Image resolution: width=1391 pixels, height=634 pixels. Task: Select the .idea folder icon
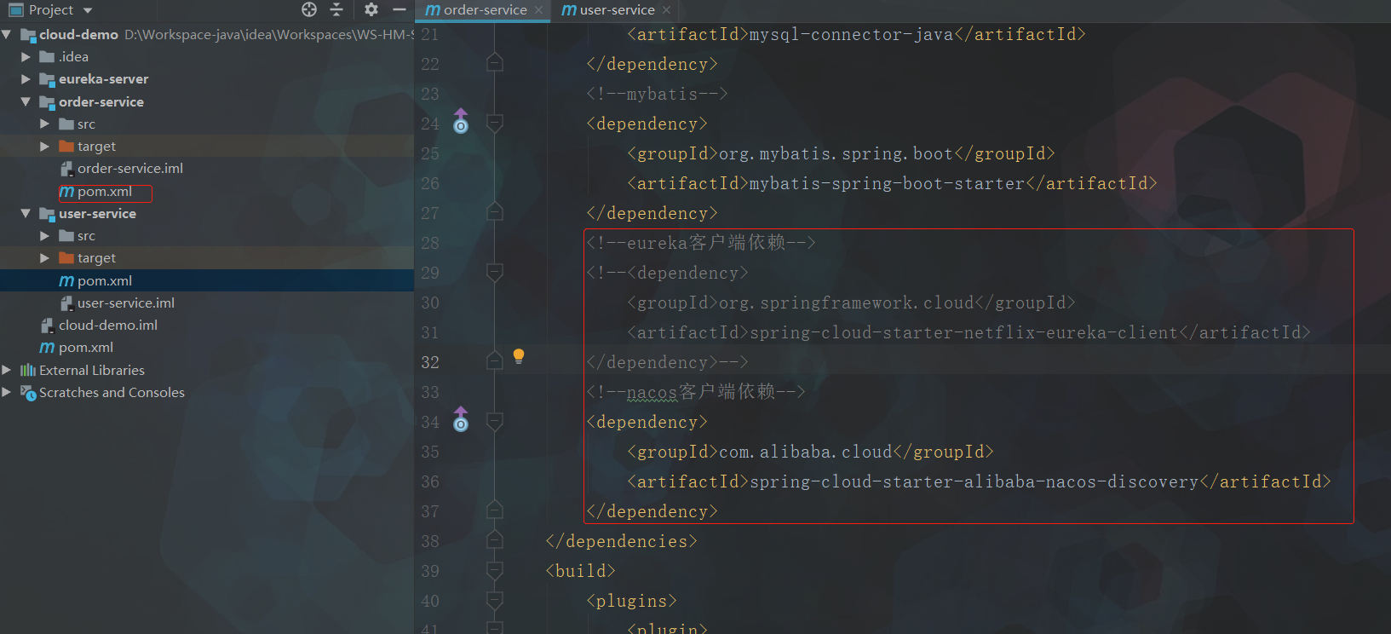[x=47, y=57]
